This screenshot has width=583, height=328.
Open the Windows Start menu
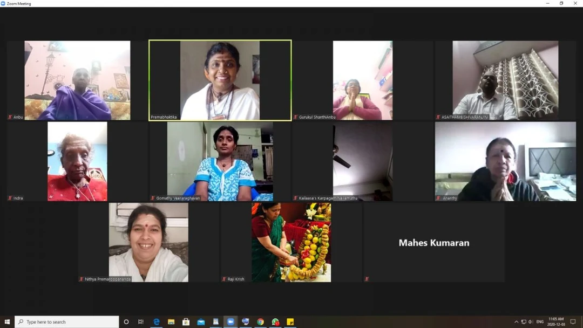pos(7,322)
